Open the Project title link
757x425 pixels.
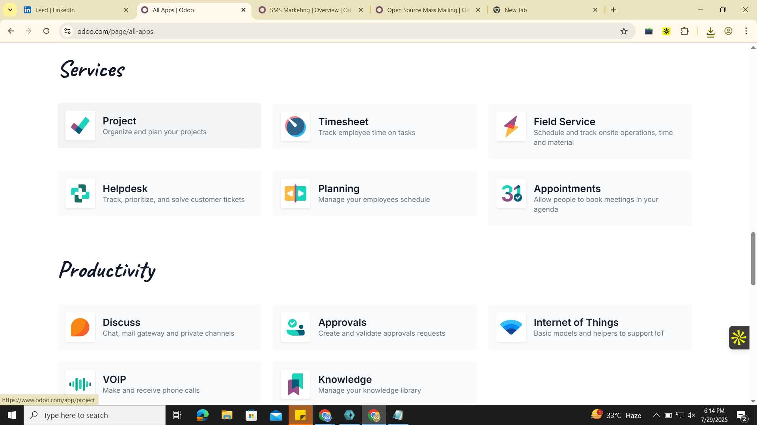pos(119,121)
